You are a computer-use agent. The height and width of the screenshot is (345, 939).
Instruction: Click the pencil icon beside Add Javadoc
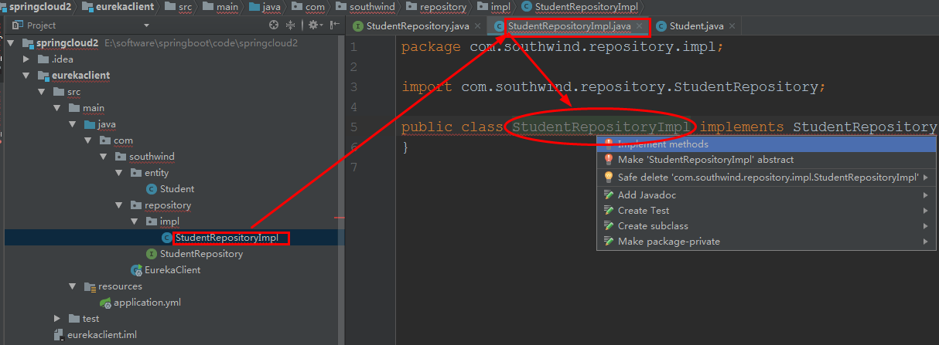(x=609, y=195)
